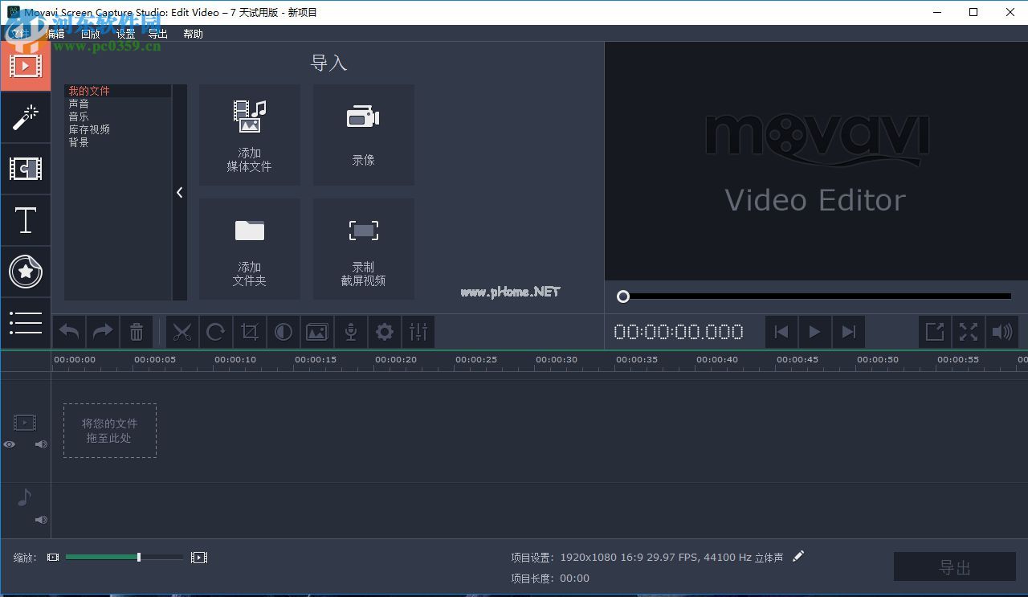Collapse the file category panel with the chevron

coord(179,192)
